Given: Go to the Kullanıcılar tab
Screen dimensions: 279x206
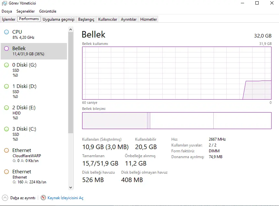Looking at the screenshot, I should 108,19.
